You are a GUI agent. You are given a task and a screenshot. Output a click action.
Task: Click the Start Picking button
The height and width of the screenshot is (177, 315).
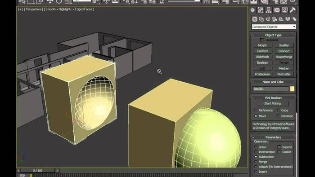273,103
